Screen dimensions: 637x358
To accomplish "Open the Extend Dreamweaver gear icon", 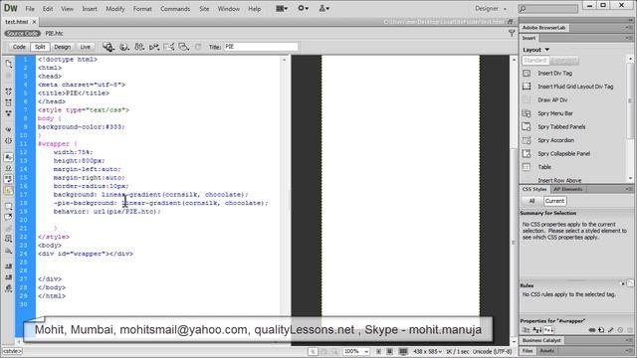I will [303, 8].
